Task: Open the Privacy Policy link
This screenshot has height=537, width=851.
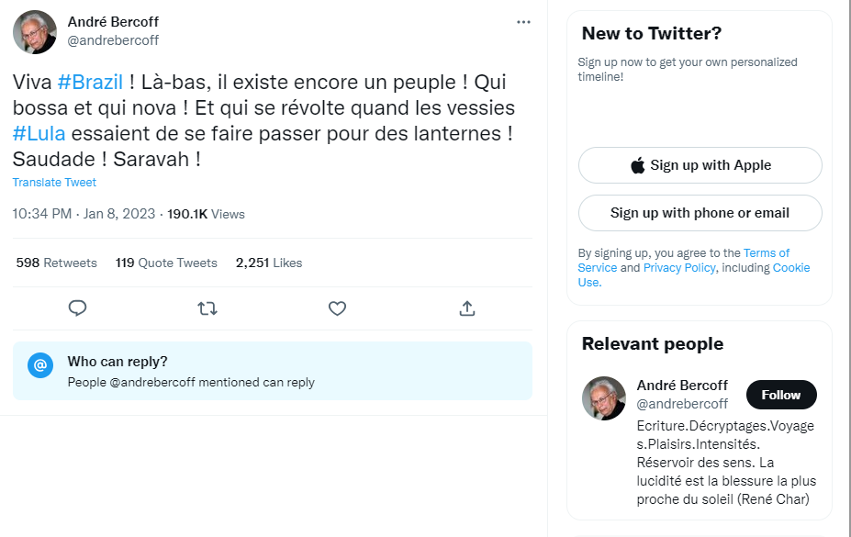Action: [678, 268]
